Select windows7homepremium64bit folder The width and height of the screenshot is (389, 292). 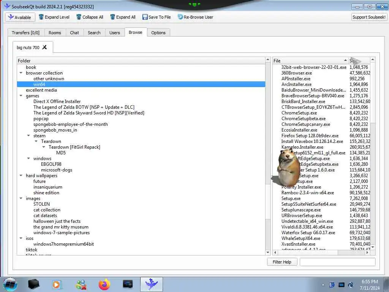[x=64, y=244]
